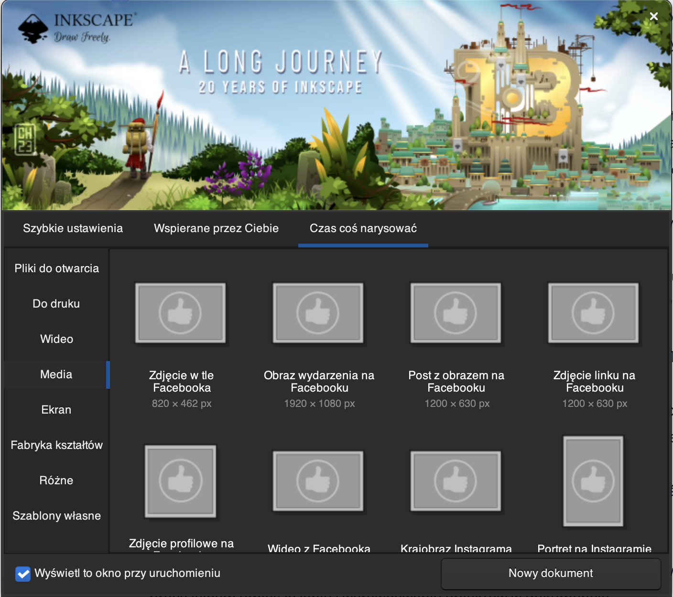
Task: Select the Portret na Instagramie template icon
Action: click(593, 481)
